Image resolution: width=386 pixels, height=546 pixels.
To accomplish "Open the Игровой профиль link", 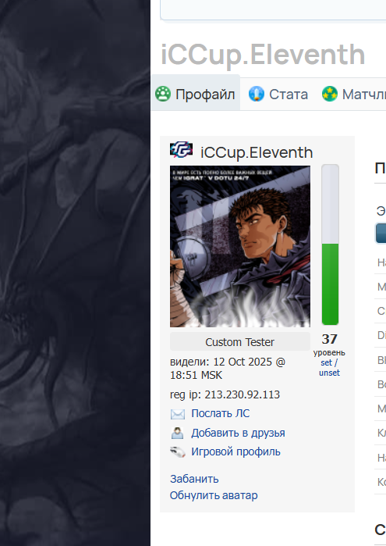I will (x=235, y=451).
